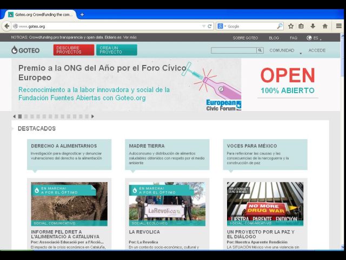Open the Premio a la ONG banner headline
This screenshot has width=346, height=260.
coord(102,73)
